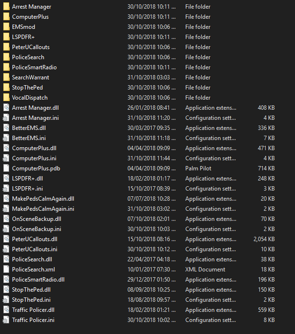The width and height of the screenshot is (295, 334).
Task: Click the PeterUCallouts.dll file icon
Action: 6,239
